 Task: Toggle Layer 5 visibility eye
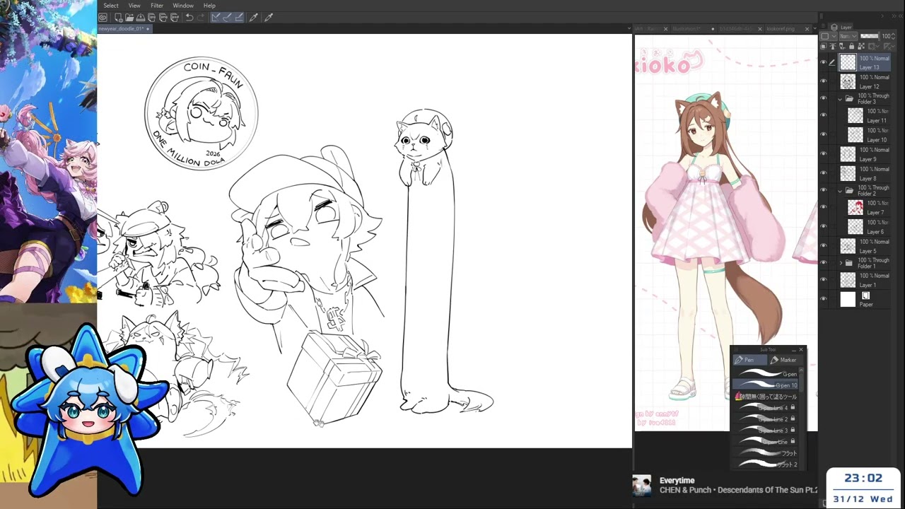point(823,245)
